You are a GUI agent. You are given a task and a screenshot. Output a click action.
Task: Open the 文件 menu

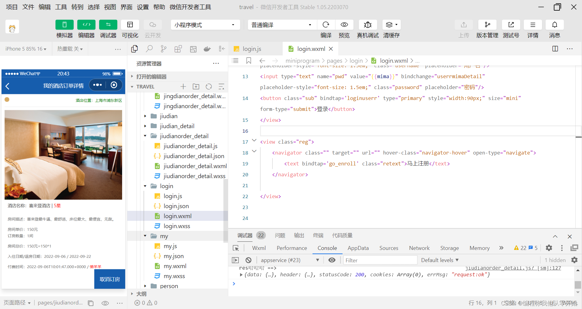[28, 7]
